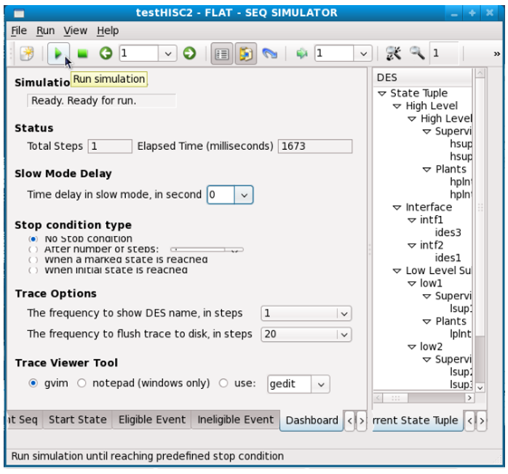Click the magnifier search icon in toolbar
This screenshot has width=508, height=474.
coord(416,53)
